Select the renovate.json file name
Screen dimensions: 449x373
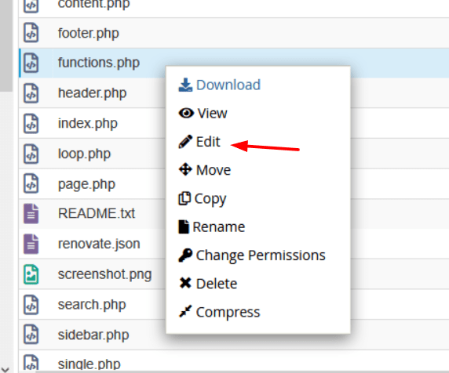coord(99,244)
